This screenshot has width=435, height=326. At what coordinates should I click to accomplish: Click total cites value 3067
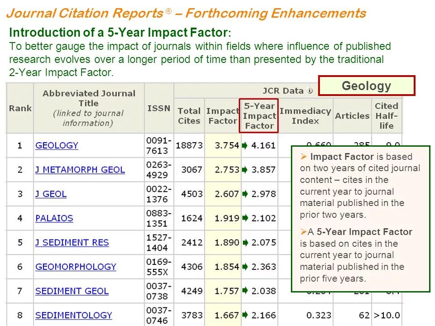(x=192, y=169)
